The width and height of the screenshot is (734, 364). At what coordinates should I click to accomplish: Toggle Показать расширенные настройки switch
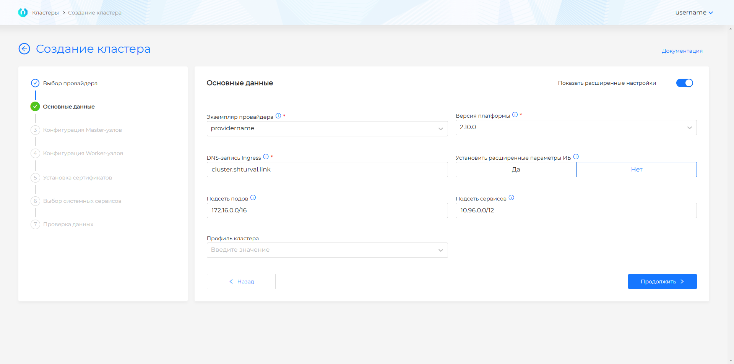tap(684, 83)
